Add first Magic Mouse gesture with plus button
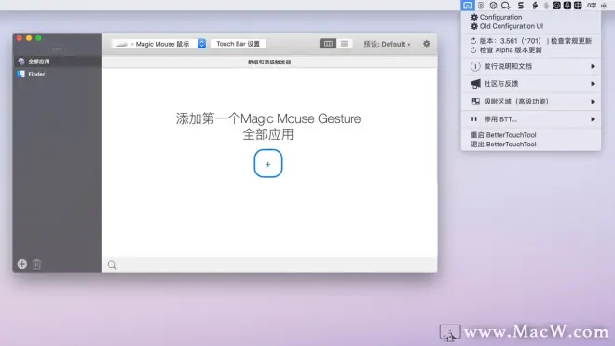The height and width of the screenshot is (346, 615). 267,163
